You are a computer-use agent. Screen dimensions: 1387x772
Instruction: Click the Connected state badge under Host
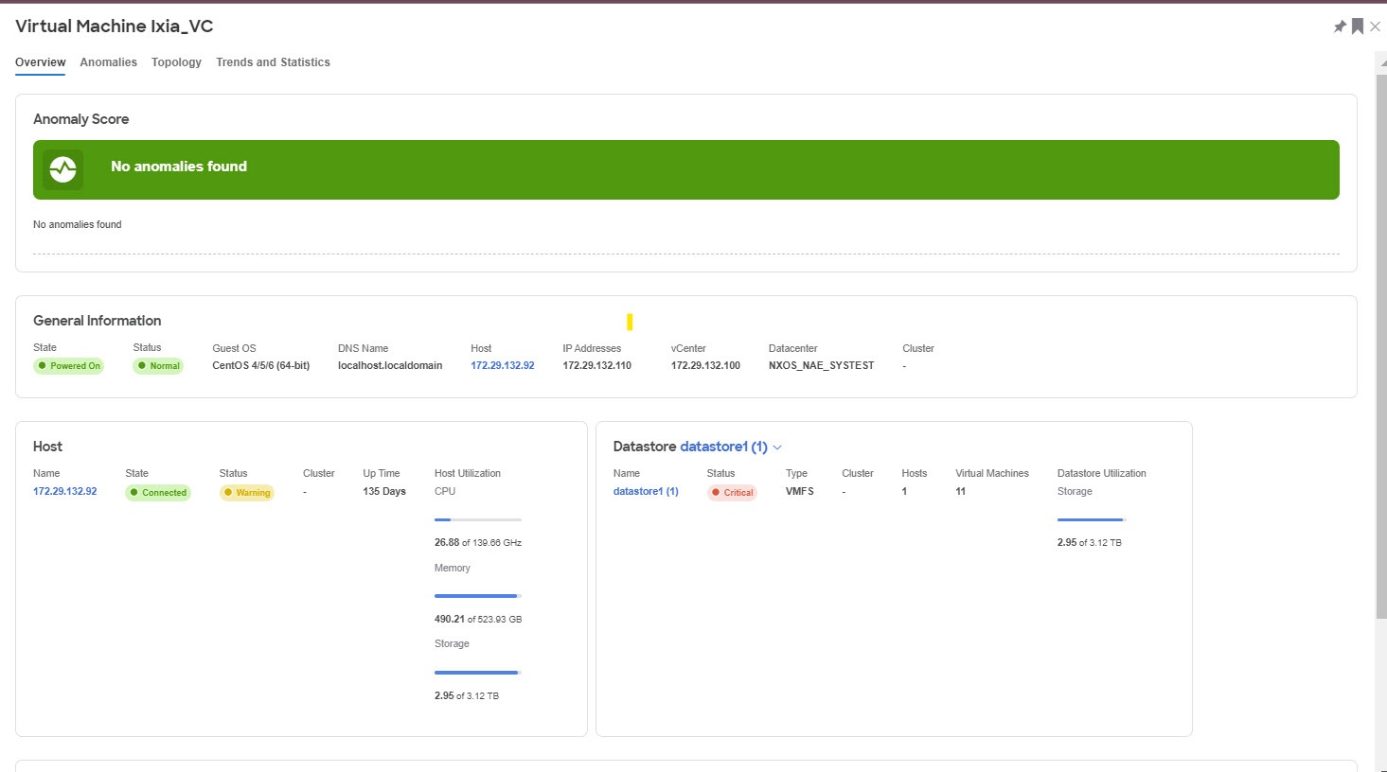pos(158,492)
